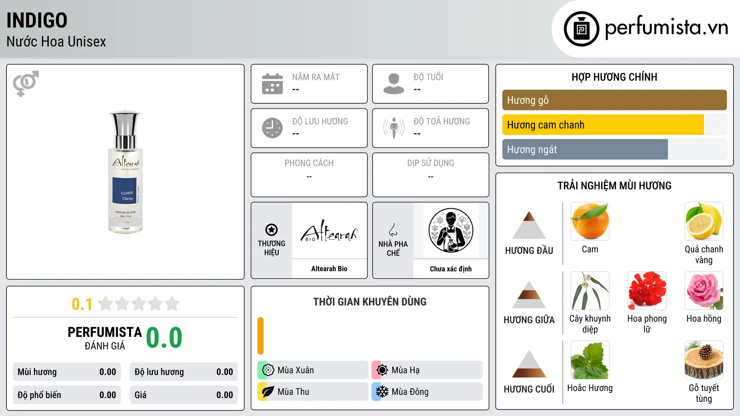This screenshot has width=740, height=416.
Task: Select the cedarwood note image
Action: coord(704,360)
